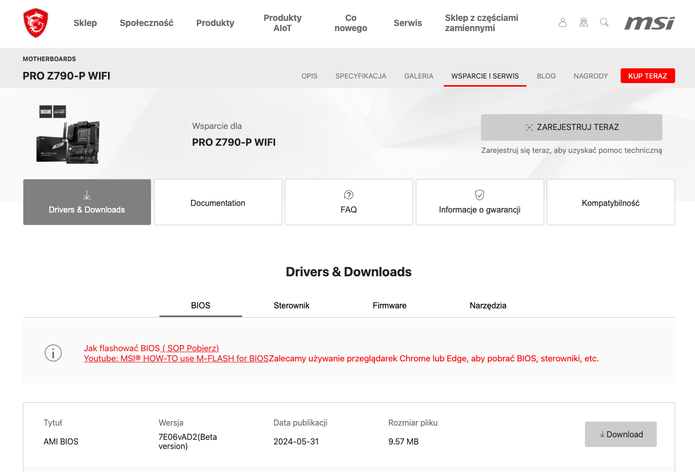Screen dimensions: 695x472
Task: Click PRO Z790-P WIFI title in subheader
Action: (67, 76)
